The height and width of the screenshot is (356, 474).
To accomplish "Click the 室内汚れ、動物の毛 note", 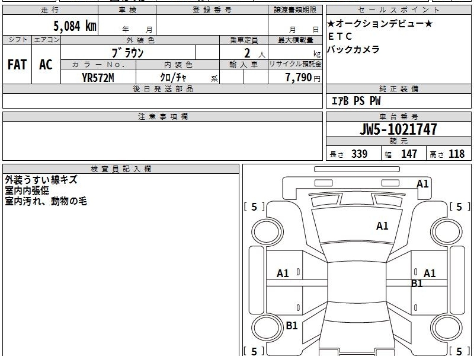I will (46, 201).
